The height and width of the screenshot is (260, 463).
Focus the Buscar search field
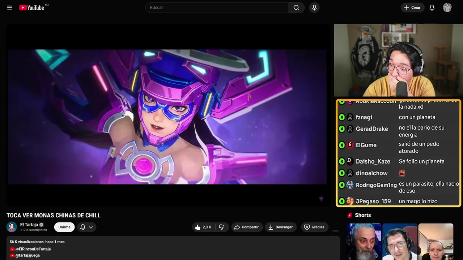pyautogui.click(x=217, y=8)
